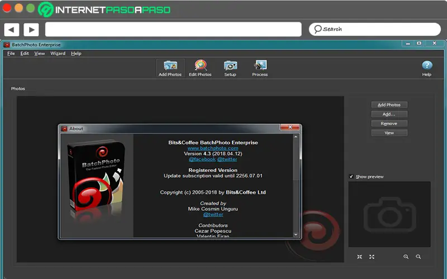
Task: Click the browser address bar field
Action: [x=173, y=30]
